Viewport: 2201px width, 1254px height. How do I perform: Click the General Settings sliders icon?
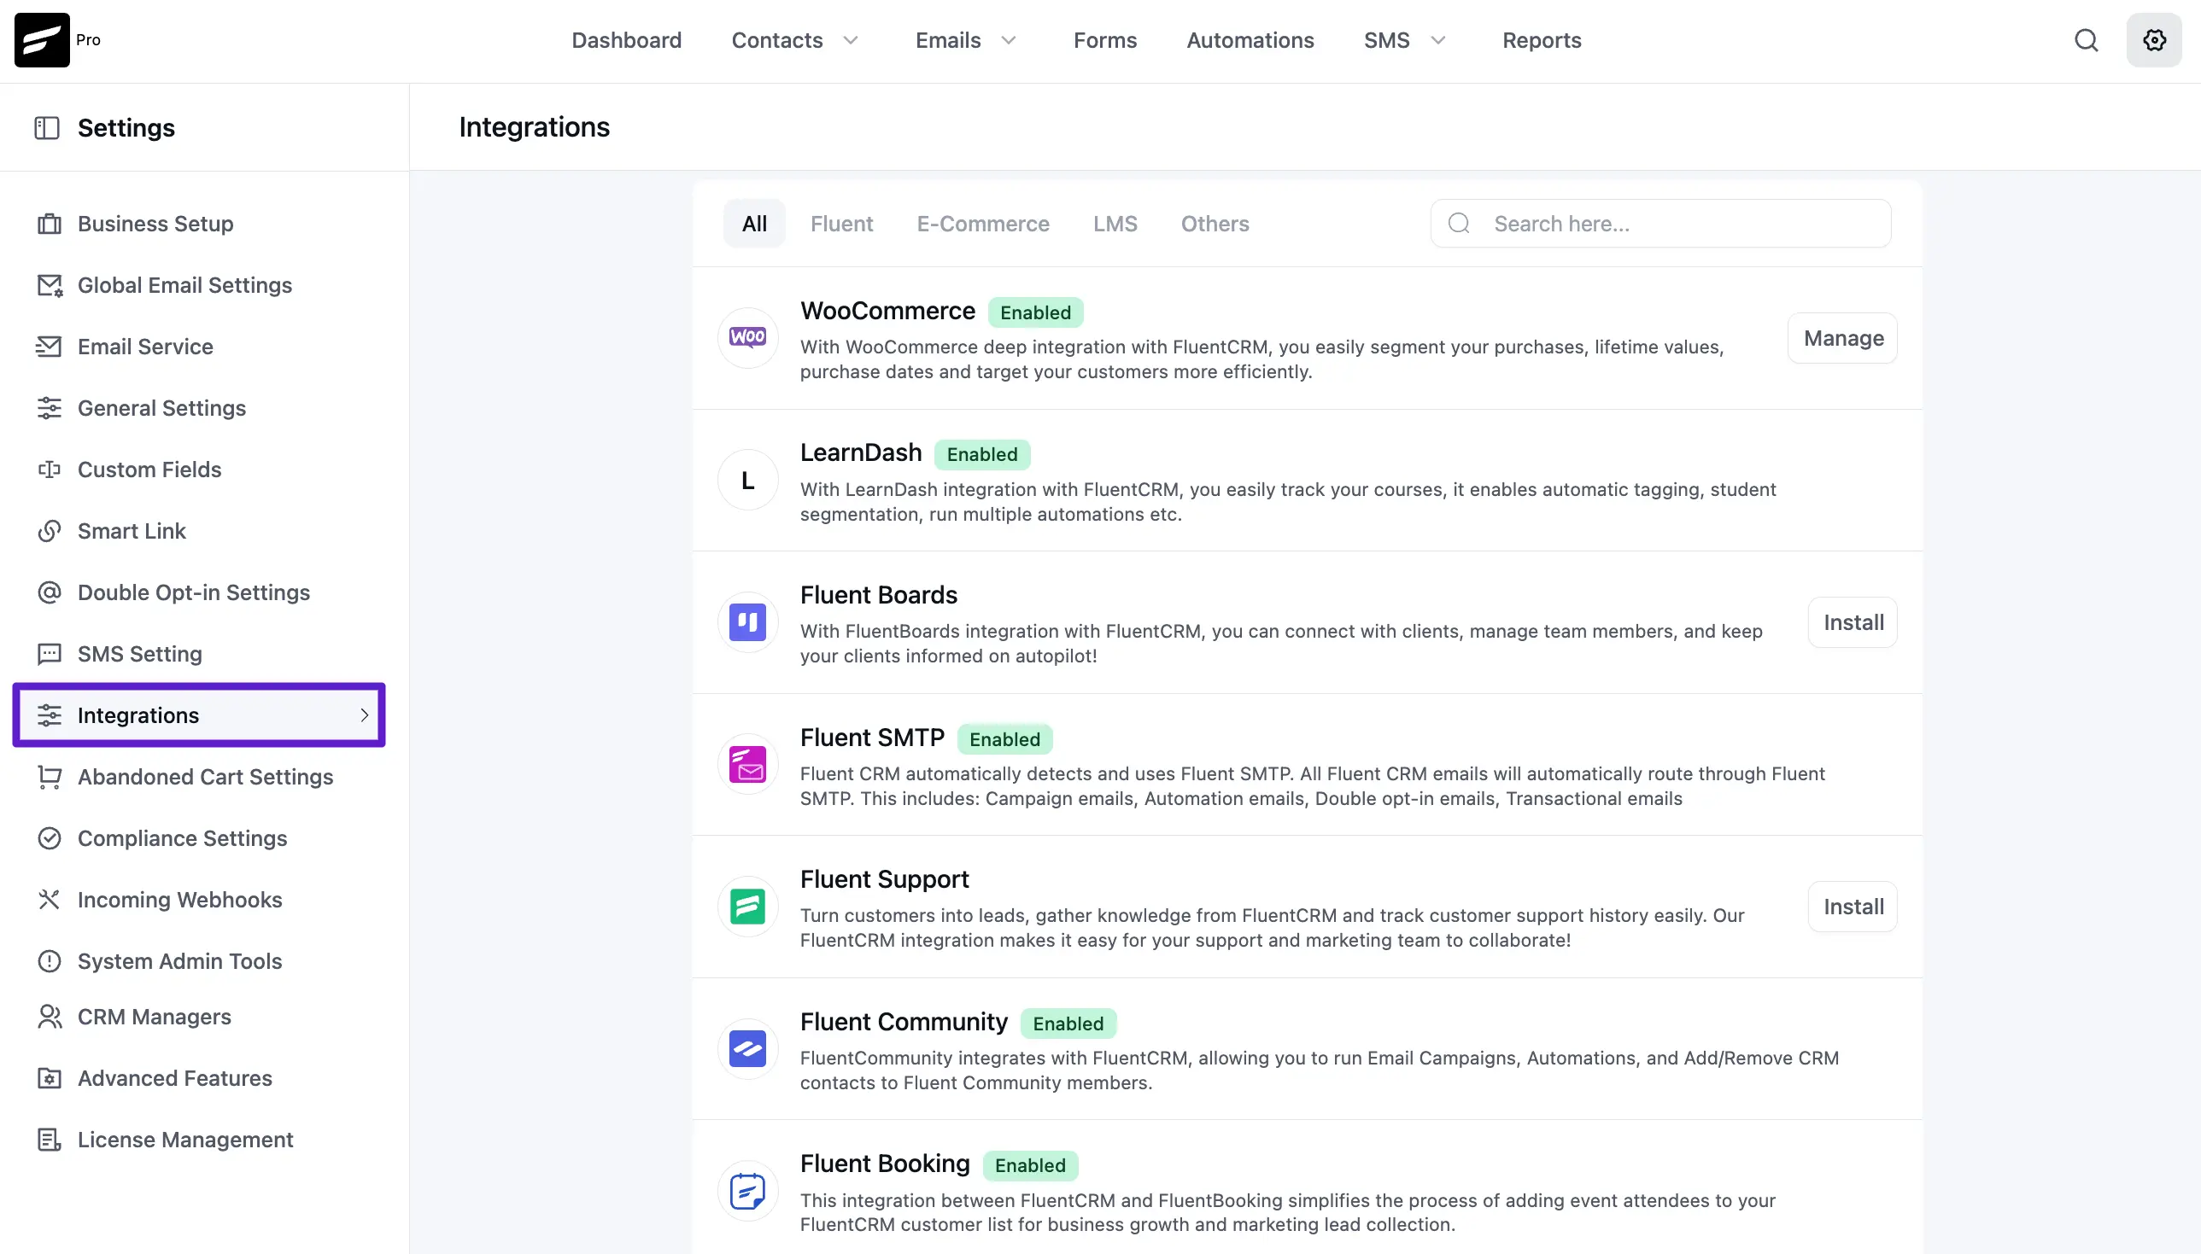tap(49, 408)
